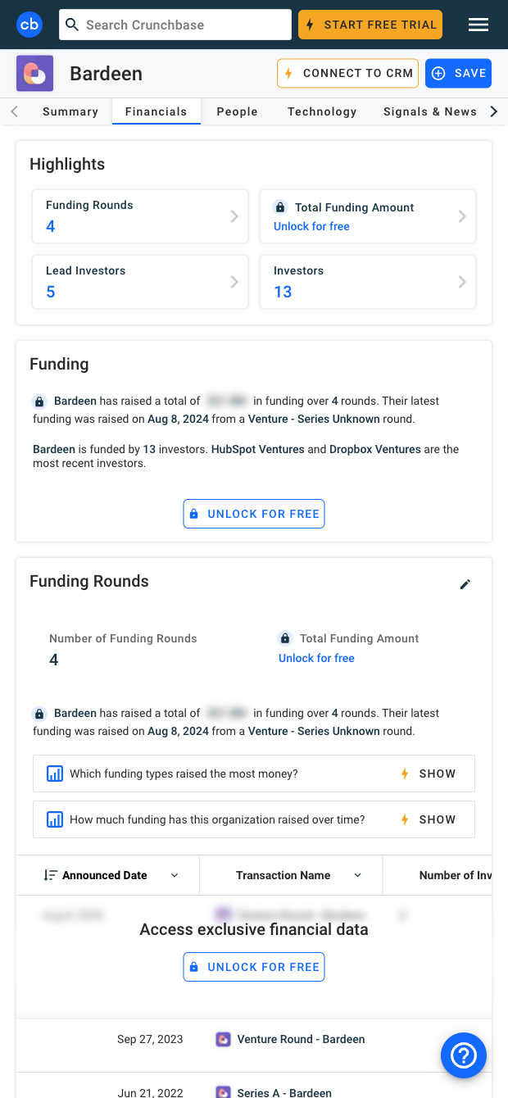Click the Bardeen company logo

[35, 74]
